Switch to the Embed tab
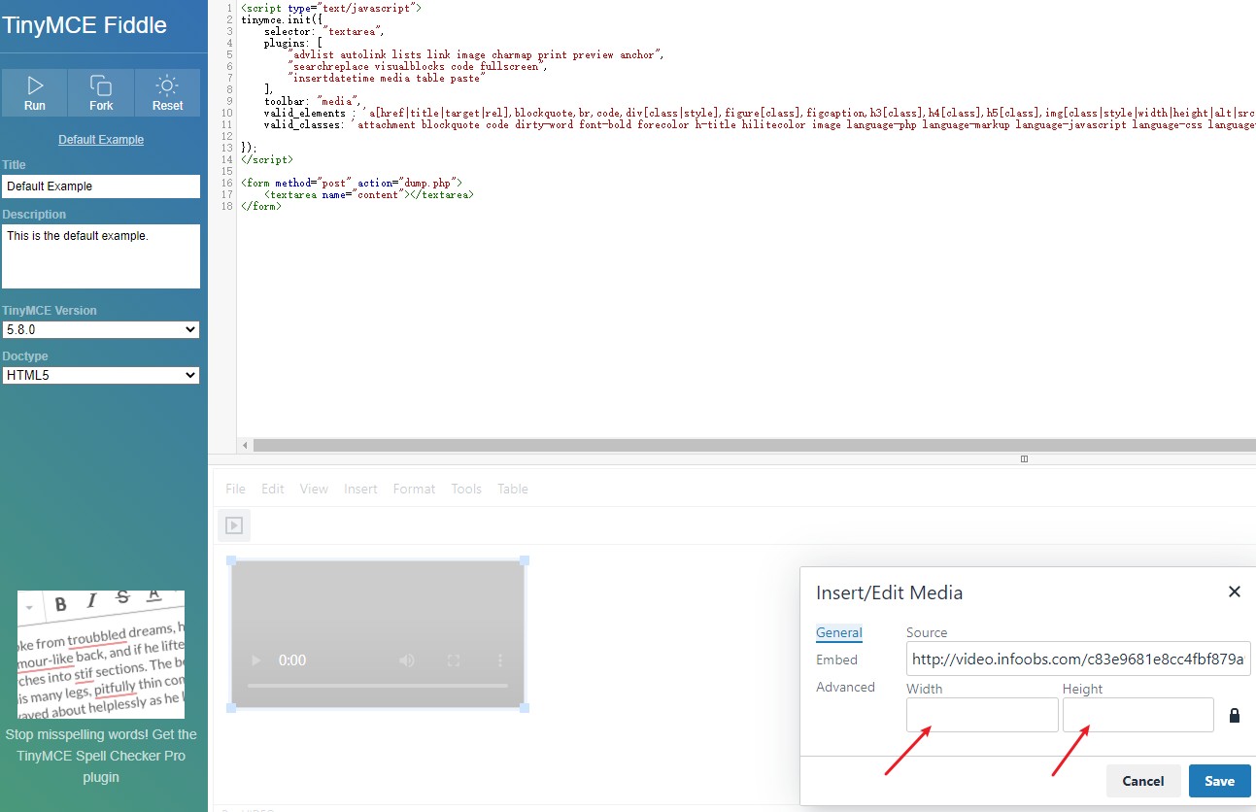 tap(836, 660)
